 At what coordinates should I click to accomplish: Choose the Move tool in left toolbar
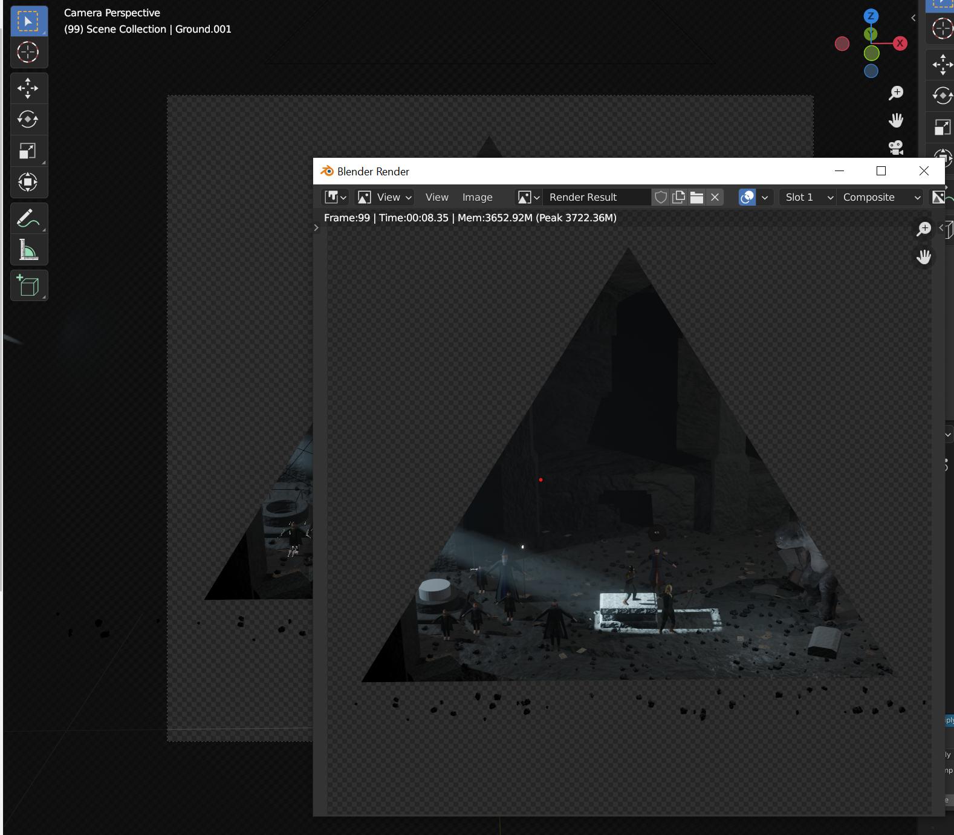[28, 88]
